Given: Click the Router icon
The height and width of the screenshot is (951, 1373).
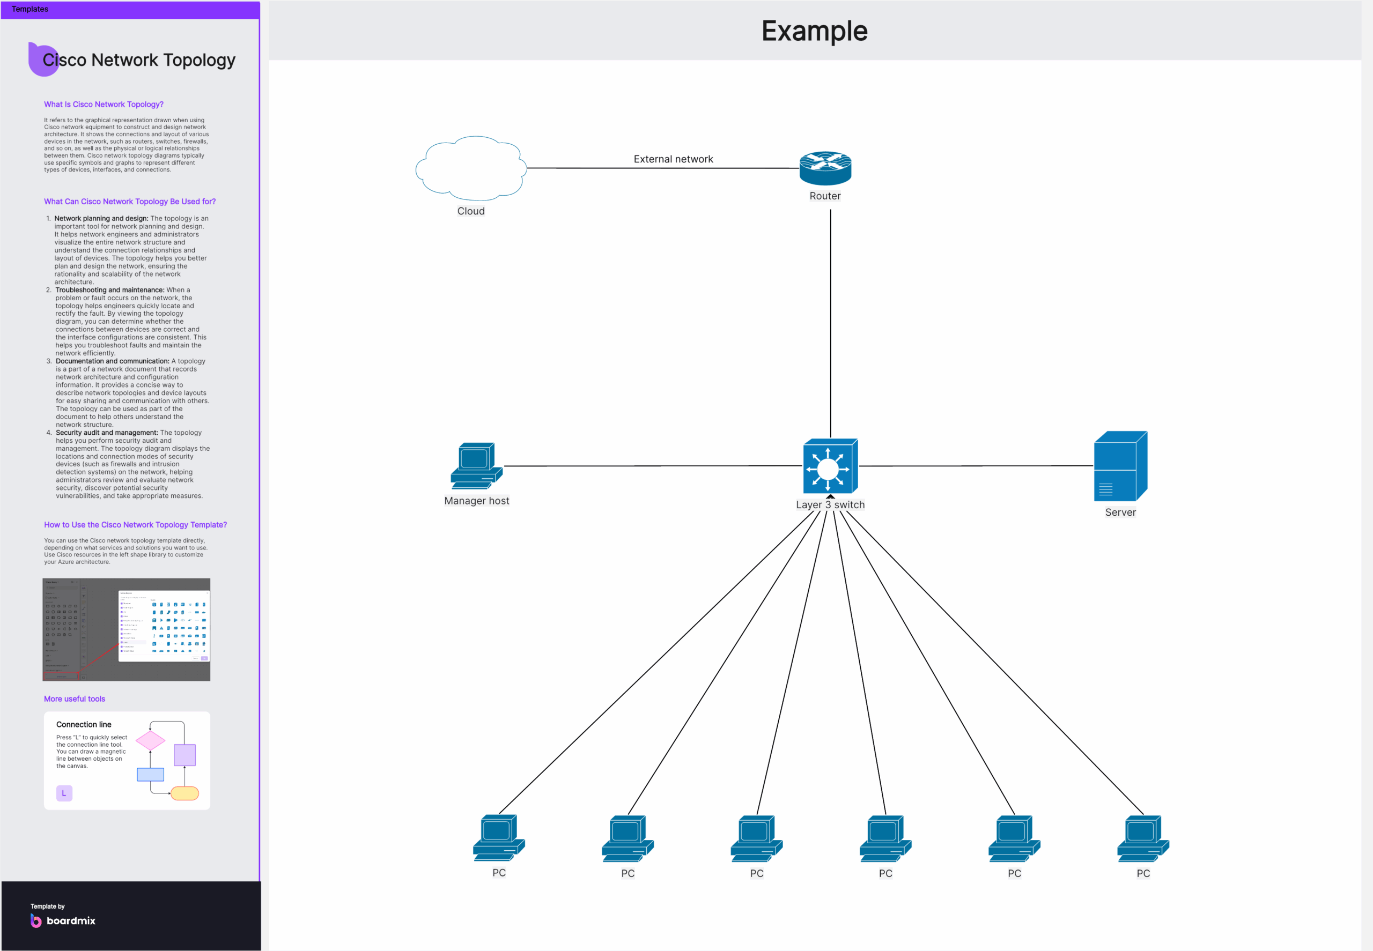Looking at the screenshot, I should (825, 168).
